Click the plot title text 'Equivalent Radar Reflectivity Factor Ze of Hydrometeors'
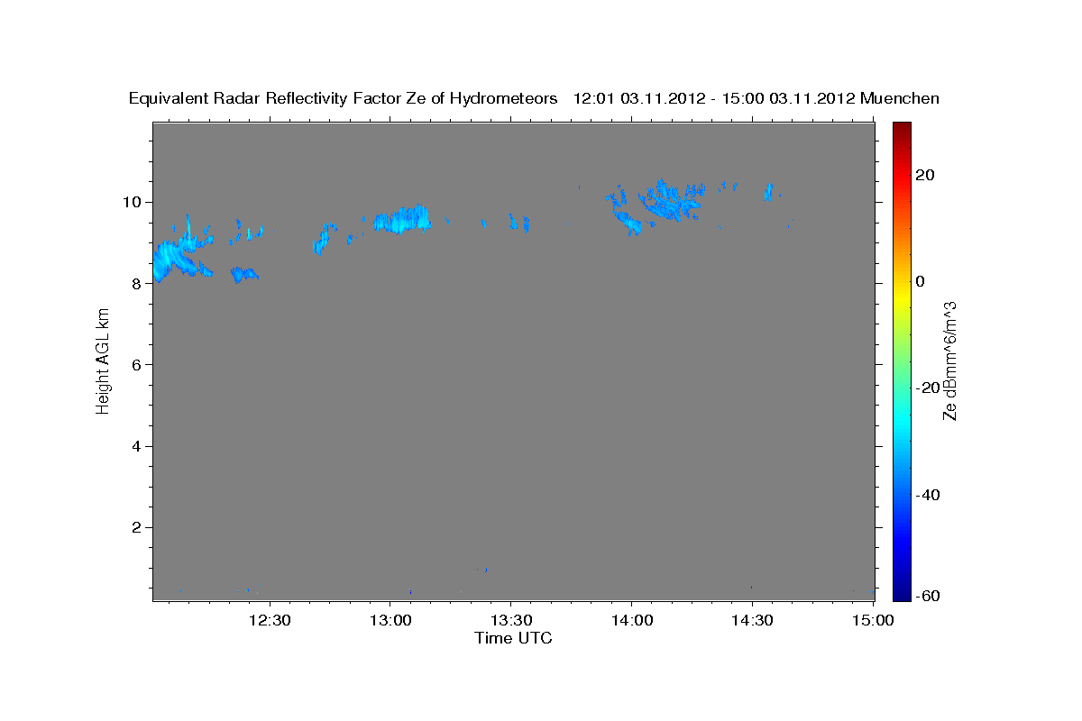 tap(344, 98)
